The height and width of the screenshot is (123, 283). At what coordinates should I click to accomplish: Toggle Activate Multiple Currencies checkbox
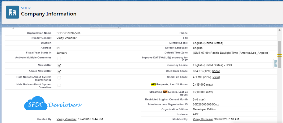(x=59, y=58)
